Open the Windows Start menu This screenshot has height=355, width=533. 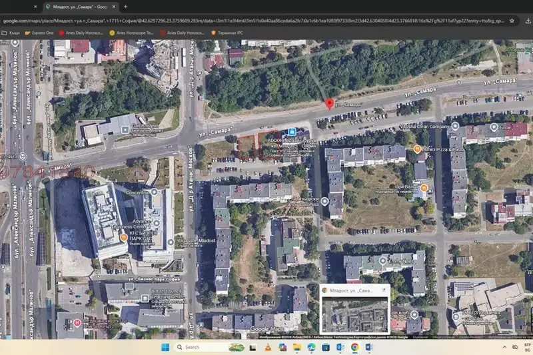pos(165,347)
